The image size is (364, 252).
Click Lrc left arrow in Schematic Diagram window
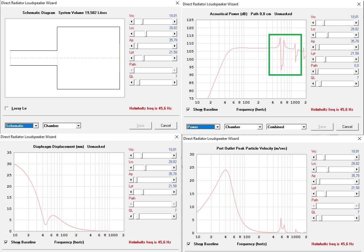click(x=132, y=34)
